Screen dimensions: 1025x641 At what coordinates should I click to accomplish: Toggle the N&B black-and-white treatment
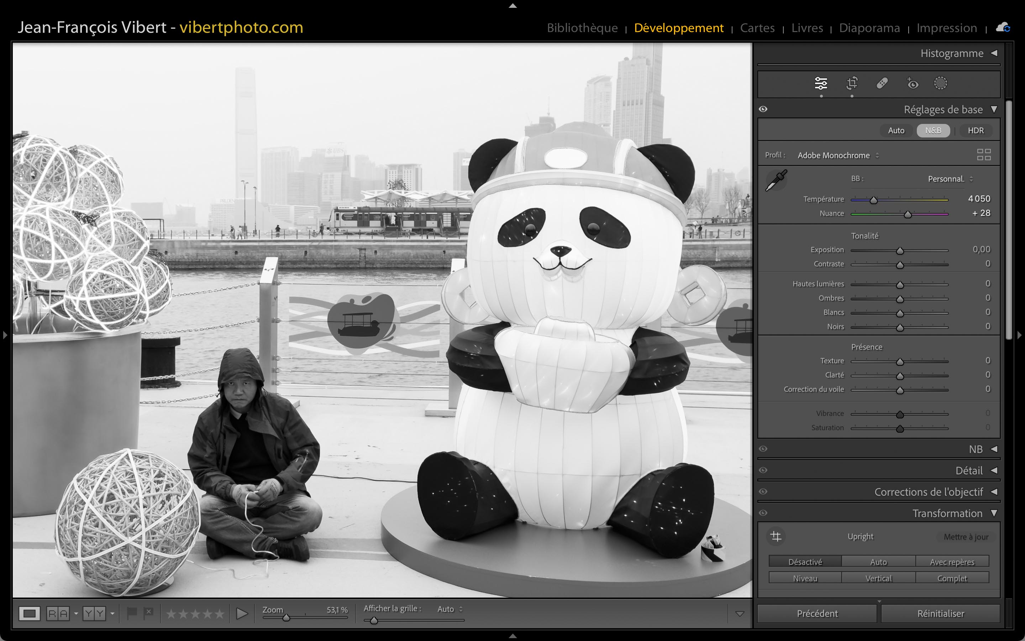point(933,131)
